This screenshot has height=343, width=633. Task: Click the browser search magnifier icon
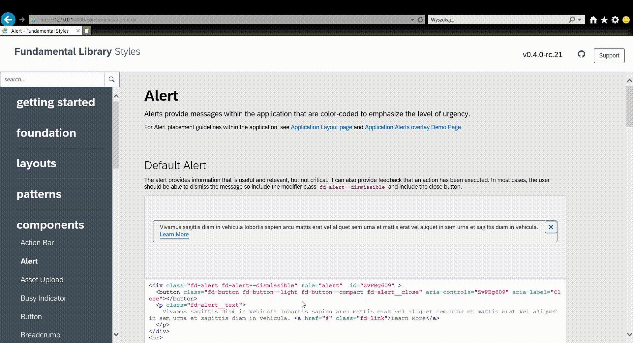click(x=572, y=20)
